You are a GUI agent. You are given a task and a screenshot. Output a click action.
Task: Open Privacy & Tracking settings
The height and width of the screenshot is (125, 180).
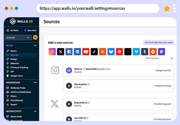coord(17,67)
